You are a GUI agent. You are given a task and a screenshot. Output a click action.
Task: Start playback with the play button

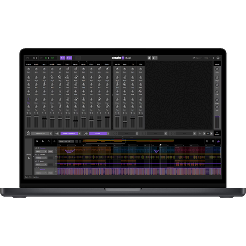point(43,141)
